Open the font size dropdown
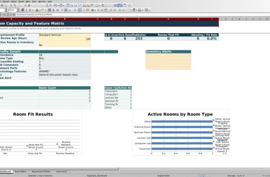The image size is (270, 177). pyautogui.click(x=18, y=10)
